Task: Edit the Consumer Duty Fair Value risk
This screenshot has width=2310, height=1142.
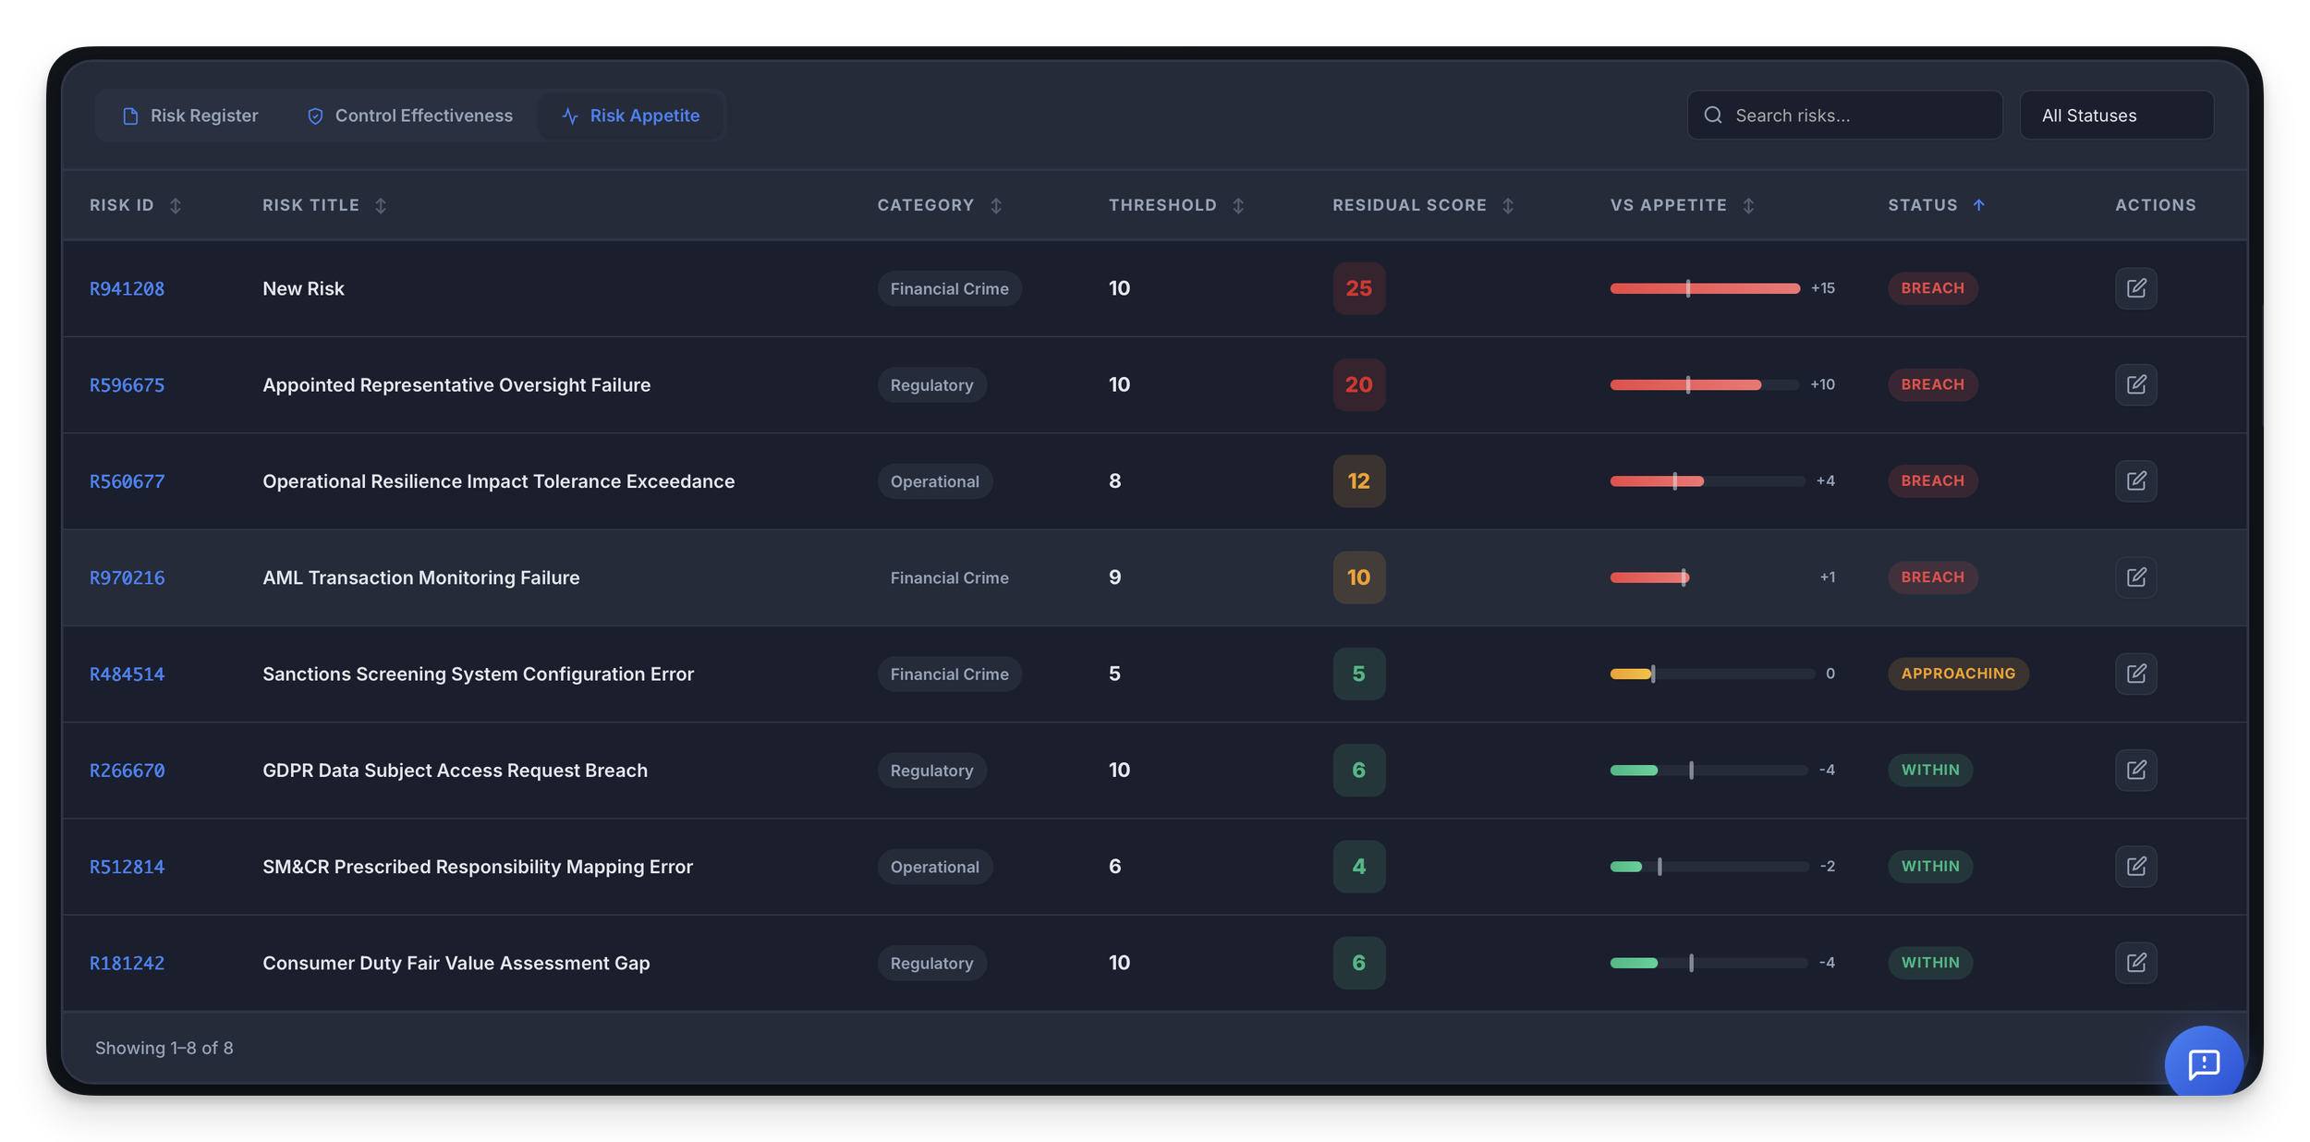Action: pos(2135,963)
